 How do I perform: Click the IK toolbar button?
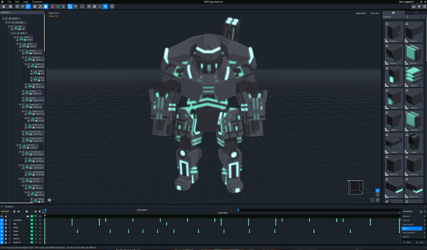[x=76, y=6]
